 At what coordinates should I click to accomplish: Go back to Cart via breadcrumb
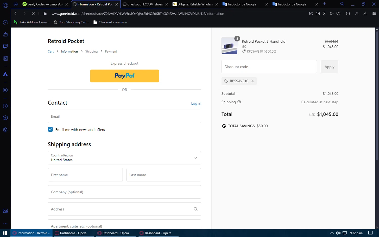coord(51,51)
